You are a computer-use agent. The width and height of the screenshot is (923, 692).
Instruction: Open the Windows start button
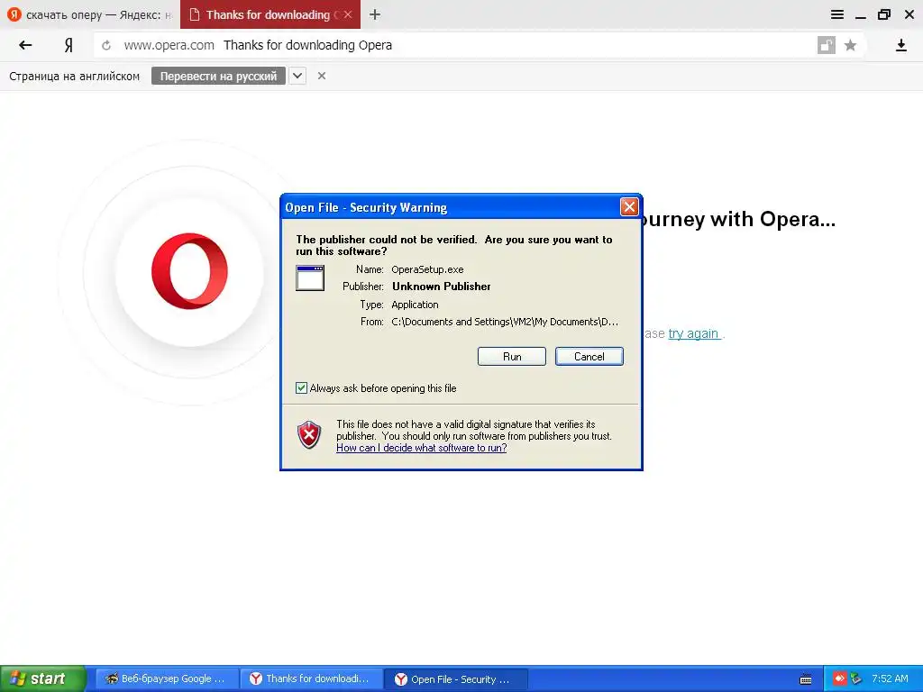point(43,678)
